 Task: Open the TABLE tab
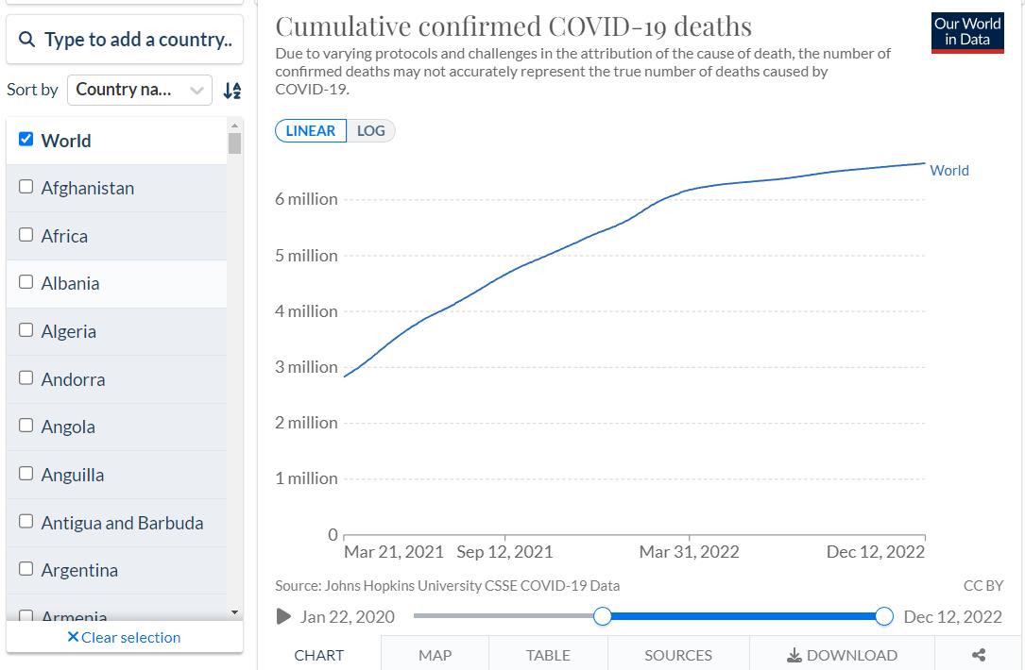point(548,655)
